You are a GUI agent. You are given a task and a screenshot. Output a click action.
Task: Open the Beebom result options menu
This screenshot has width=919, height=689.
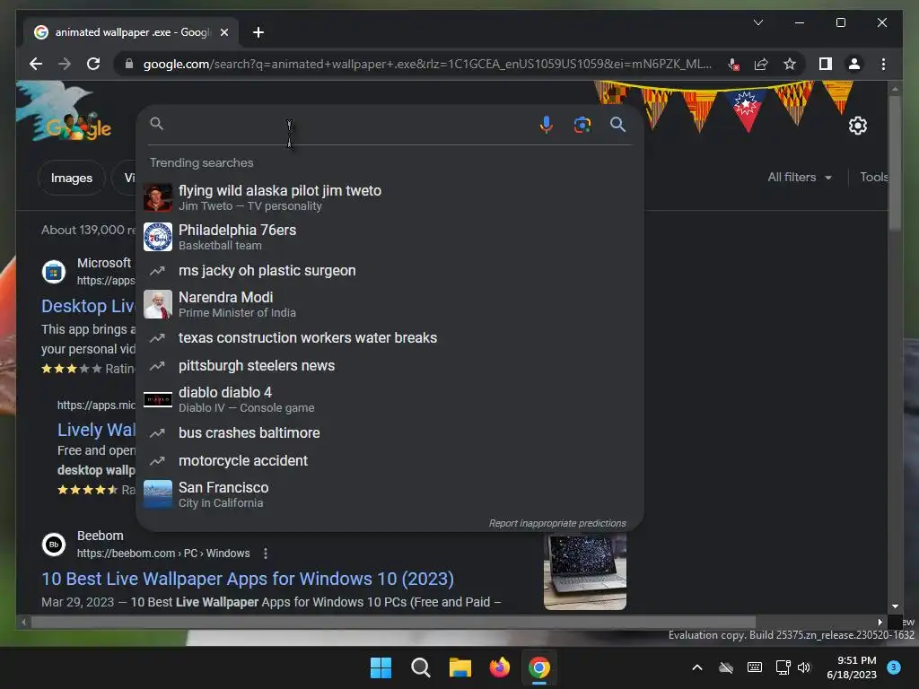[x=266, y=553]
